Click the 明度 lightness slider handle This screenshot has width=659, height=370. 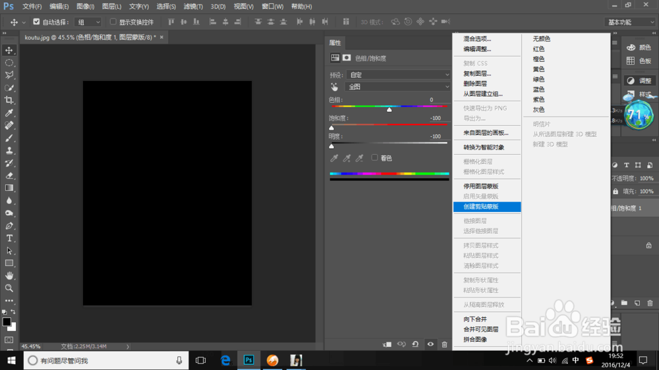pos(331,145)
